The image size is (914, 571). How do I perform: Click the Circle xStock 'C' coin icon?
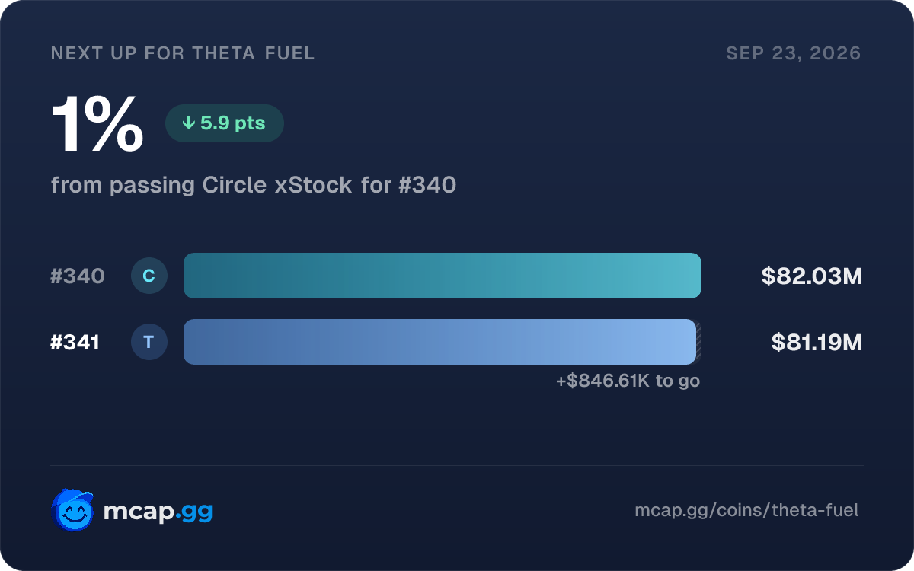click(x=149, y=276)
